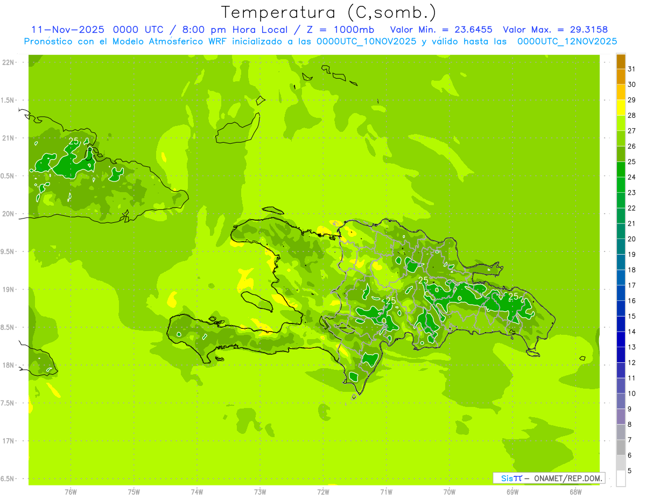Click the legend swatch between 25 and 26
Viewport: 646px width, 499px height.
tap(621, 154)
